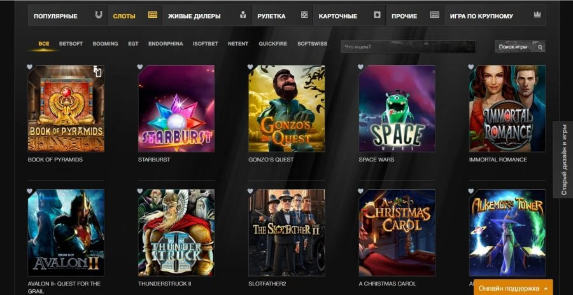Click the dealer icon beside Живые дилеры
573x295 pixels.
click(243, 15)
